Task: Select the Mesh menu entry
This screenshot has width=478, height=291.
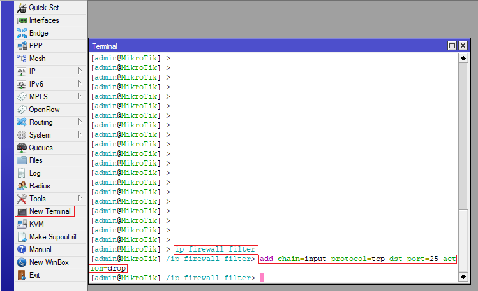Action: click(x=38, y=59)
